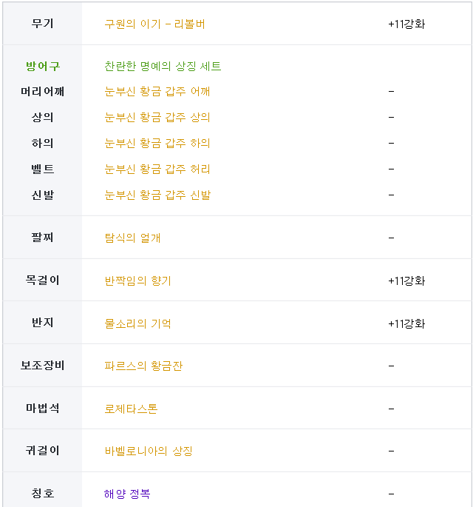The width and height of the screenshot is (473, 507).
Task: Select the 칭호 row header cell
Action: pyautogui.click(x=43, y=494)
